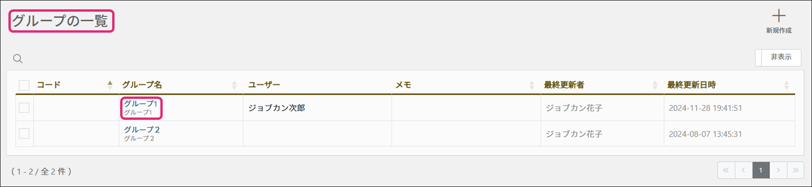
Task: Sort by グループ名 column arrows
Action: tap(234, 85)
